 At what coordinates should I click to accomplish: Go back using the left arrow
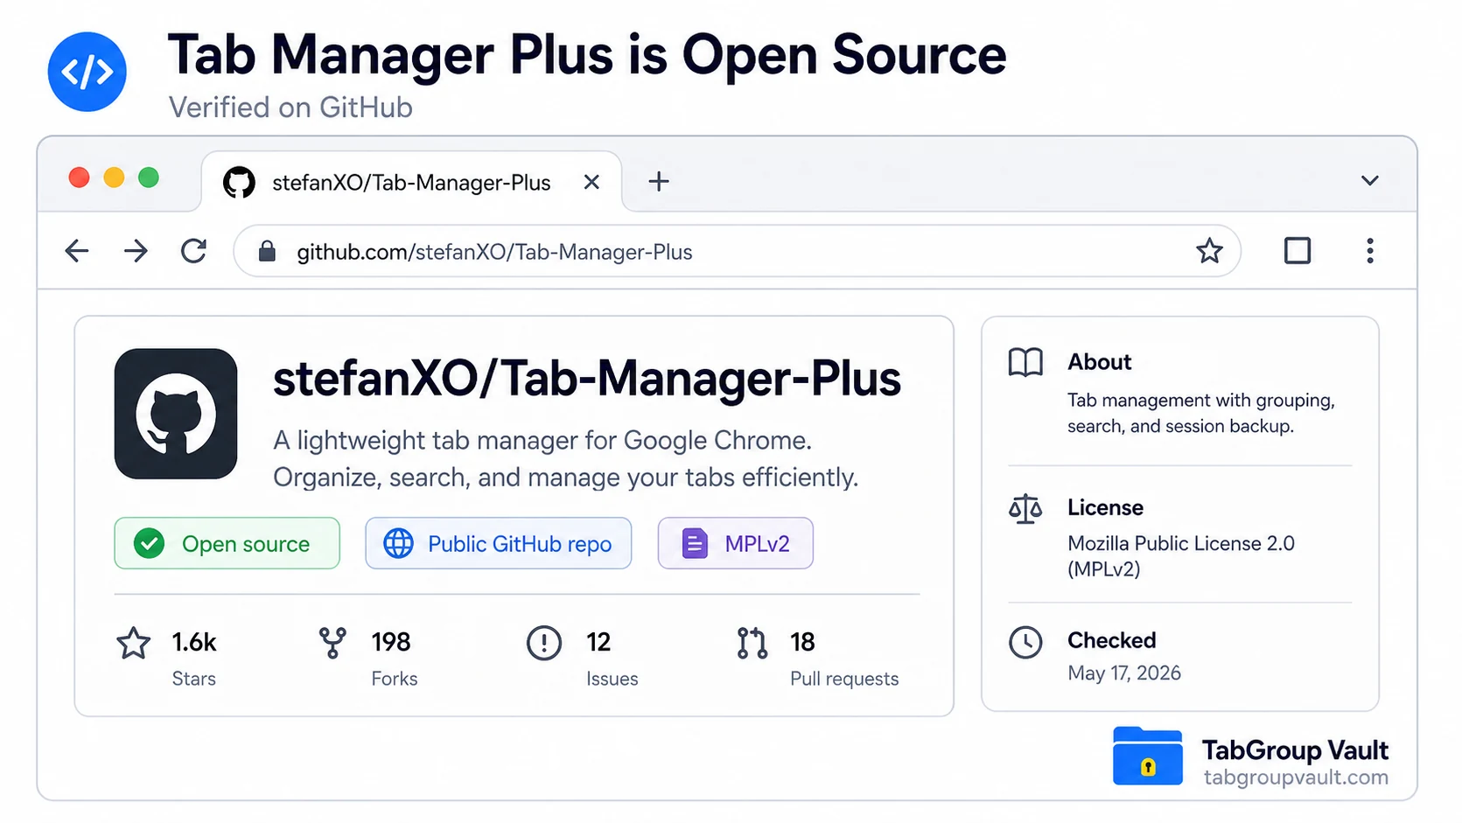[x=77, y=252]
